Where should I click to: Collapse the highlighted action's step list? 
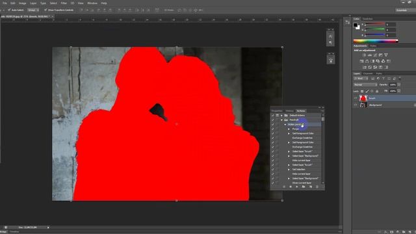click(x=285, y=124)
